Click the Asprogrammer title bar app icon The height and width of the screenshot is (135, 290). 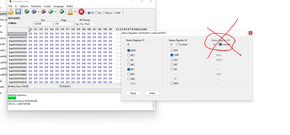(x=10, y=1)
